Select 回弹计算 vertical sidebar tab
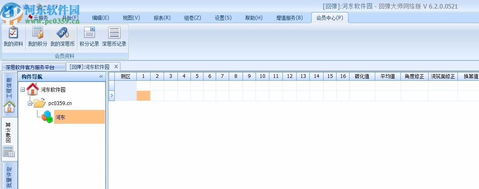Screen dimensions: 479x189 (9, 140)
